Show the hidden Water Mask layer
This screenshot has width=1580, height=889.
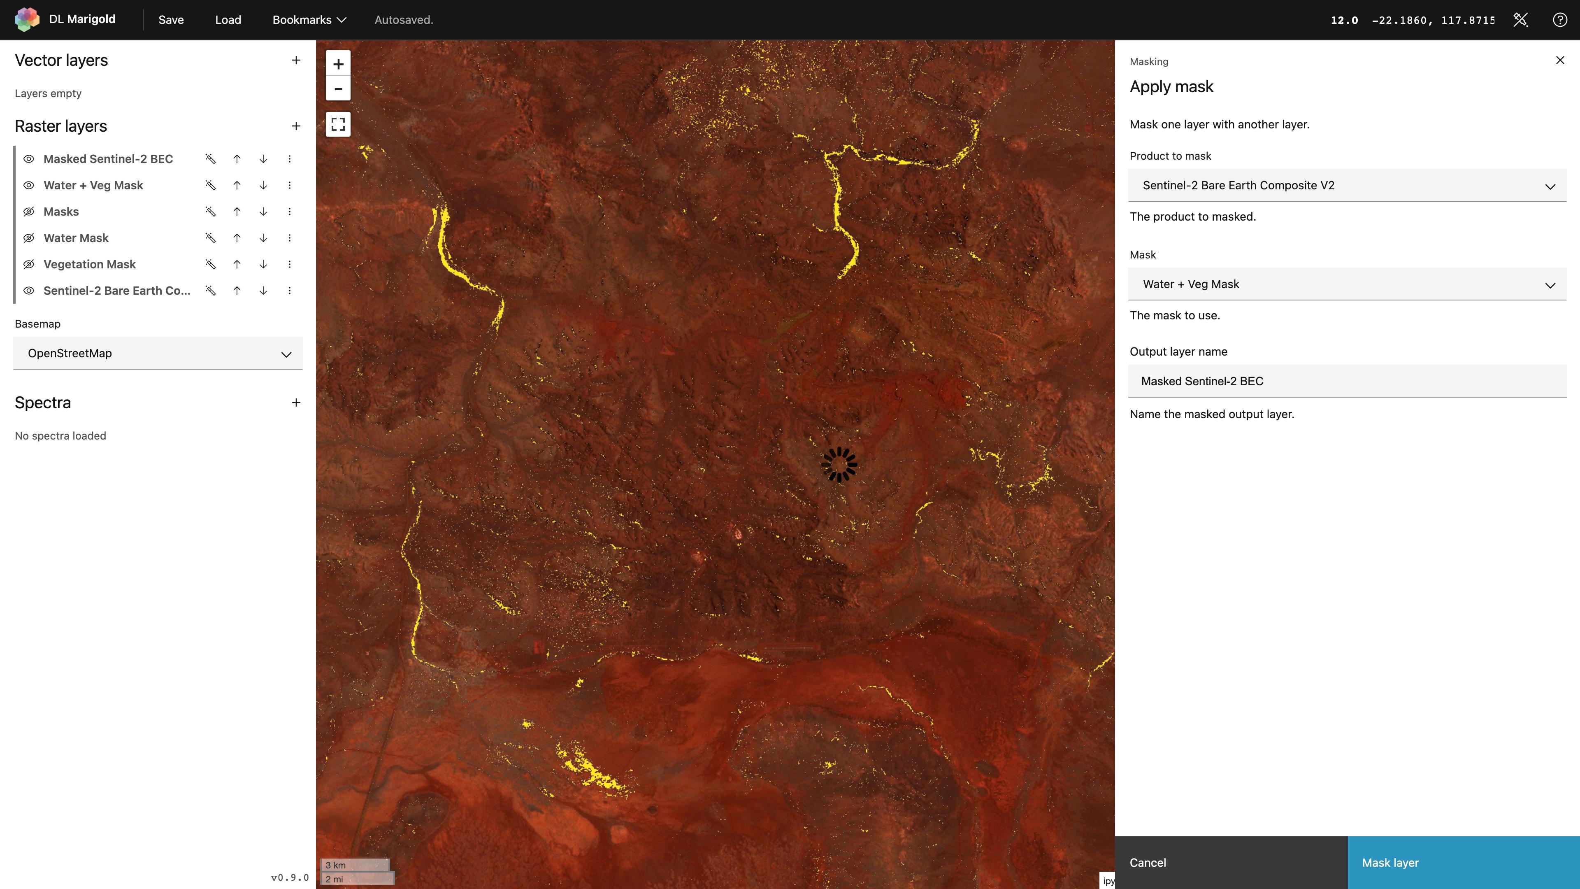point(29,238)
